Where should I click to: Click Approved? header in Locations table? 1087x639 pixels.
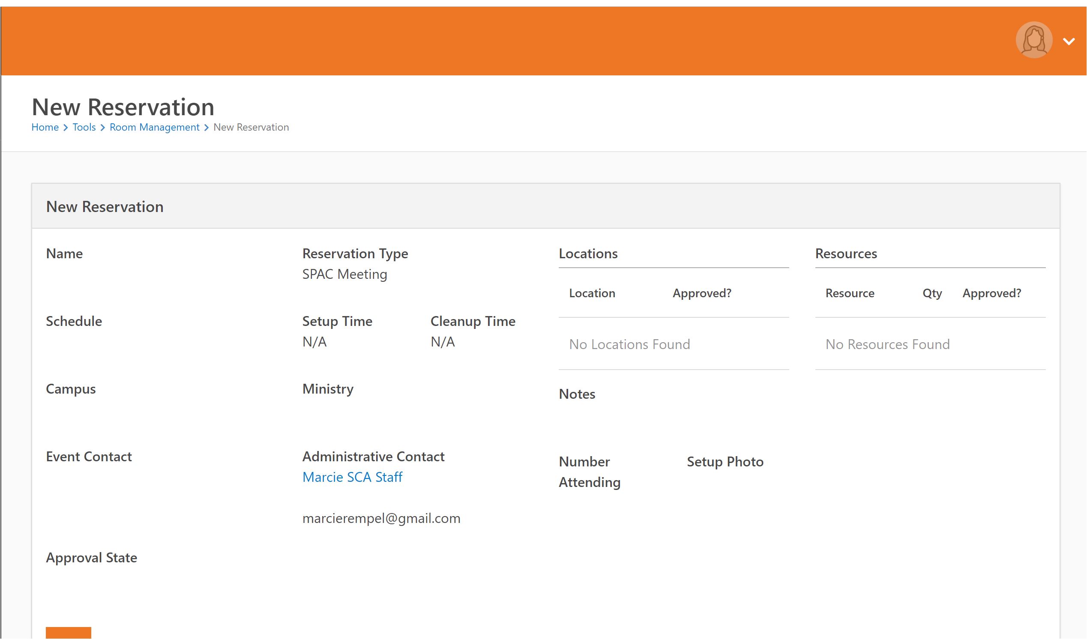(702, 293)
